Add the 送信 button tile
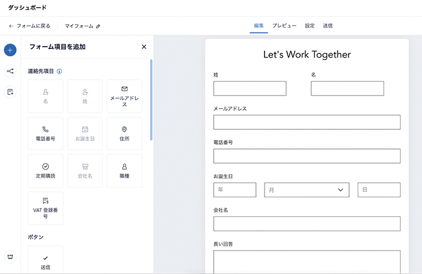 (45, 260)
